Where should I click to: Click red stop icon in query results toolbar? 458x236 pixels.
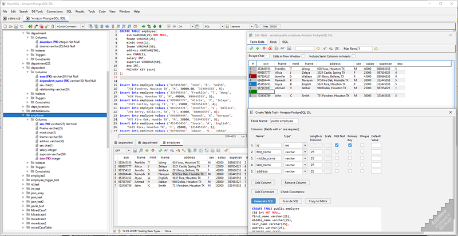pos(153,150)
